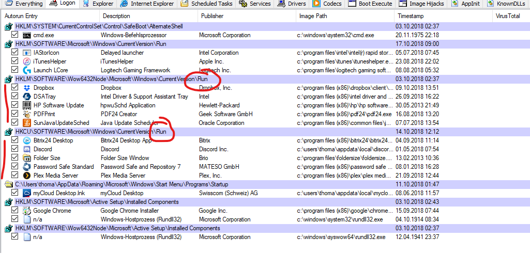This screenshot has width=530, height=254.
Task: Disable the iTunesHelper autorun checkbox
Action: coord(14,61)
